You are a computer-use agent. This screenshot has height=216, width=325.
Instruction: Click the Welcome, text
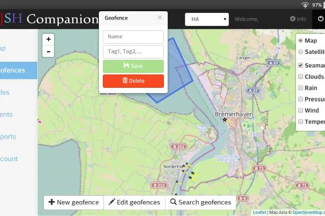click(247, 19)
